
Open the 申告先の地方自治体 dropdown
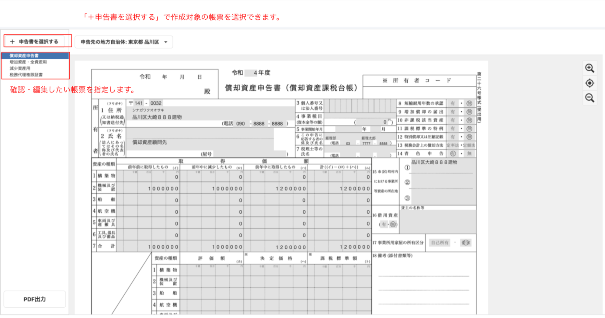coord(124,42)
